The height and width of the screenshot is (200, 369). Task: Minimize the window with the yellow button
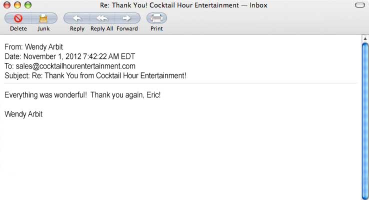(x=17, y=5)
